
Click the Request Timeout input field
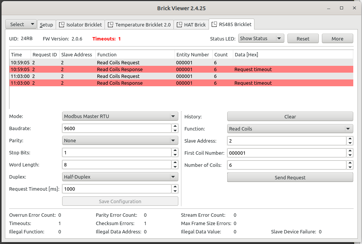[117, 189]
